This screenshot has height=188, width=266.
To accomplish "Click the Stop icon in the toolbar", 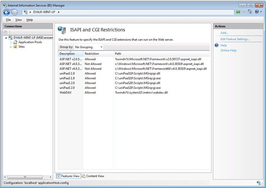I will [x=244, y=12].
